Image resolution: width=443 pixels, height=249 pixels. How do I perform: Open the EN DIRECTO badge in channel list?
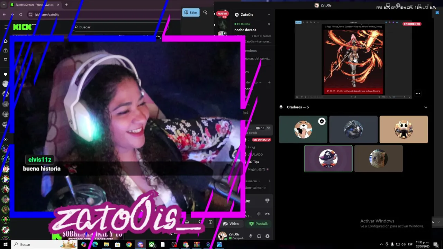(x=261, y=140)
